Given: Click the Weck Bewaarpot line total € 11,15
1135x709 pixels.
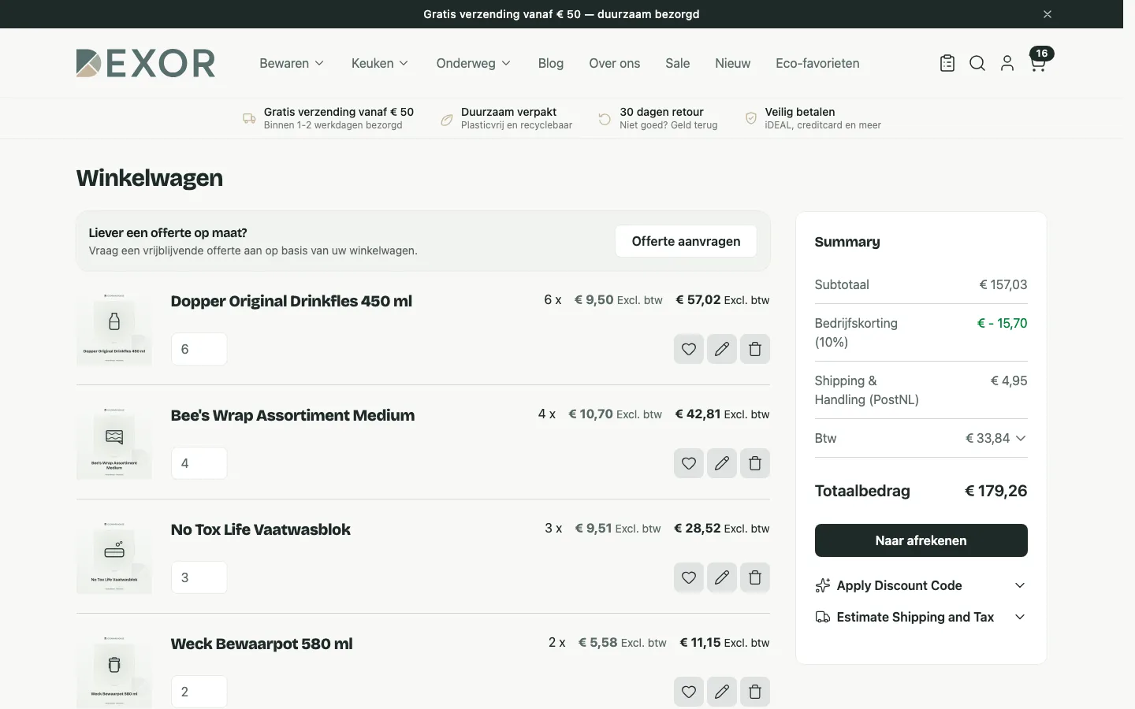Looking at the screenshot, I should coord(700,643).
